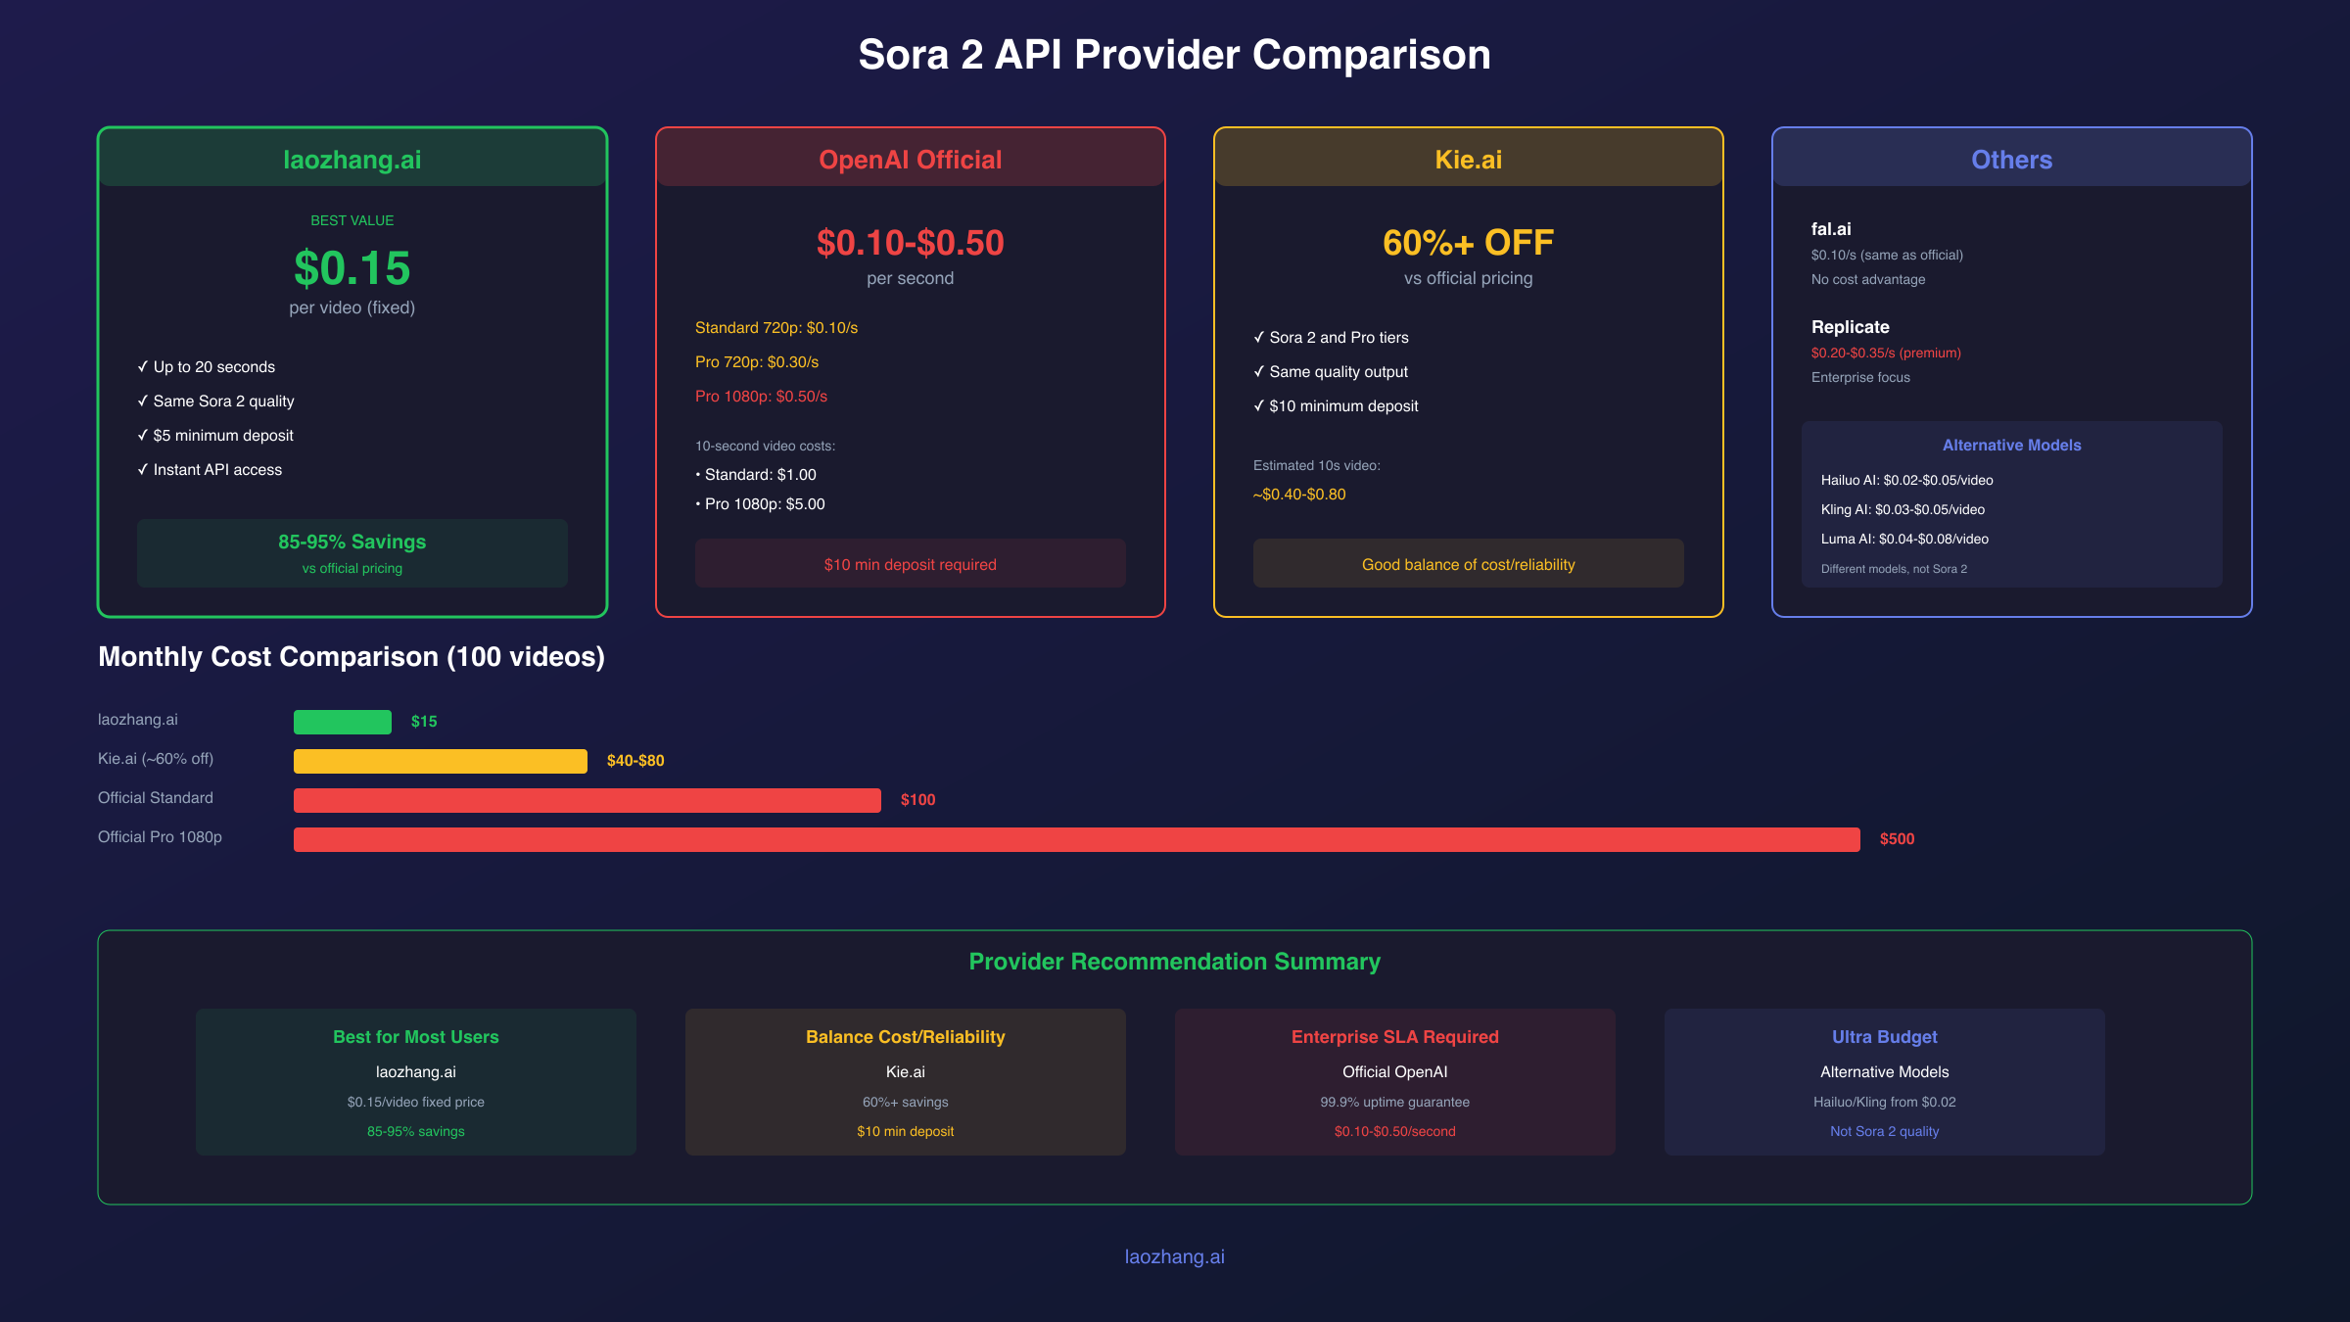Select the Enterprise SLA Required card
This screenshot has width=2350, height=1322.
coord(1394,1081)
